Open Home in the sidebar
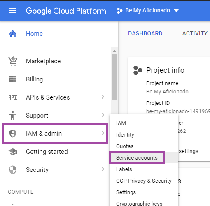Image resolution: width=210 pixels, height=206 pixels. (34, 34)
